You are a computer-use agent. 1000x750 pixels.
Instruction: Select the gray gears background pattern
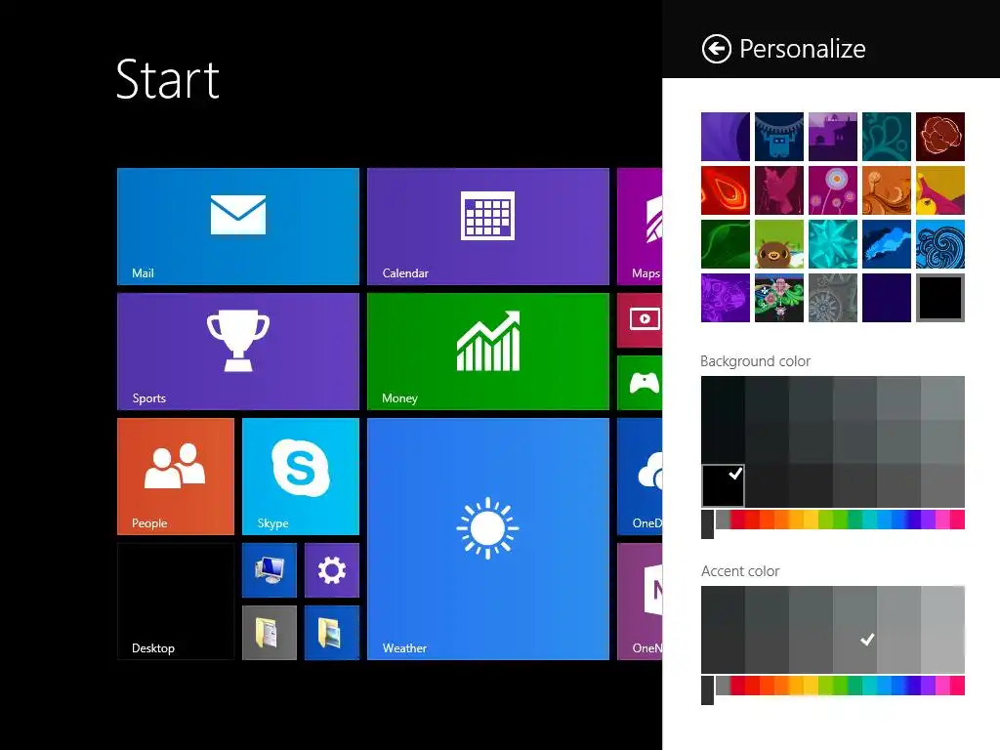[x=832, y=298]
